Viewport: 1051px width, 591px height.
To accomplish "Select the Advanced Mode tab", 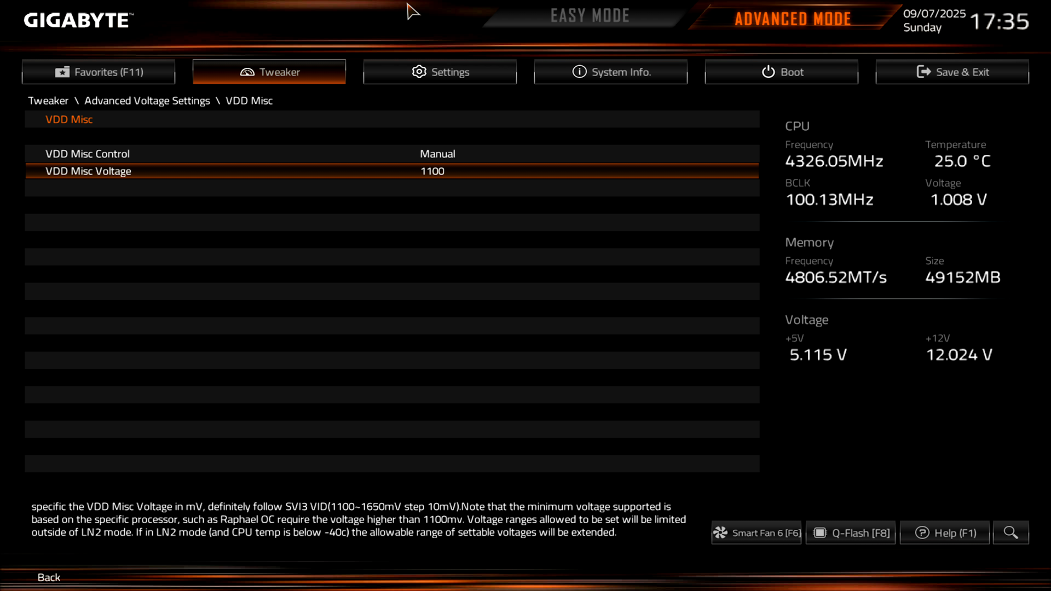I will click(x=792, y=19).
